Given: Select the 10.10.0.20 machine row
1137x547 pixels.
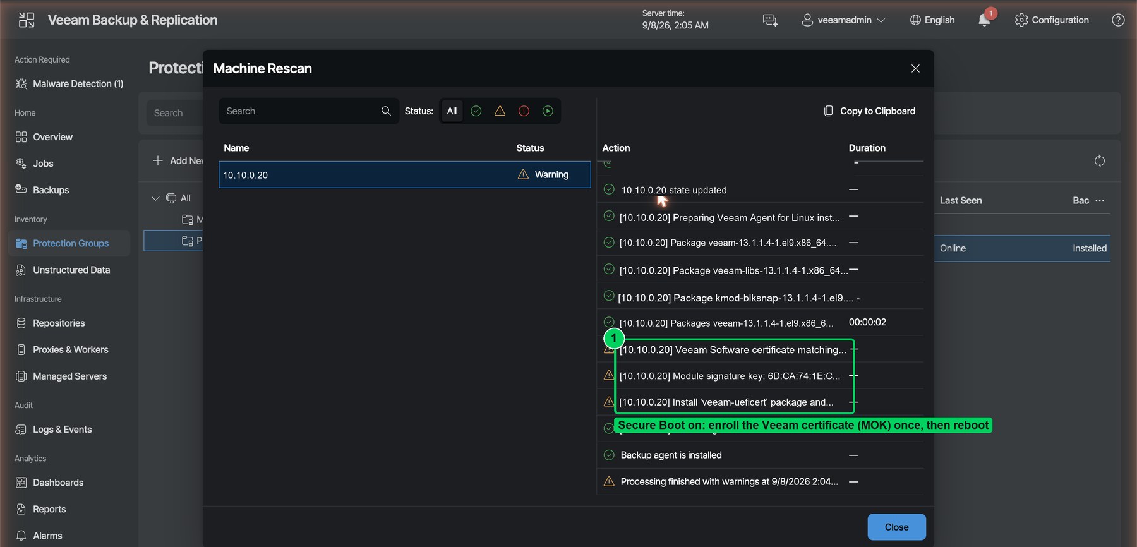Looking at the screenshot, I should point(405,175).
